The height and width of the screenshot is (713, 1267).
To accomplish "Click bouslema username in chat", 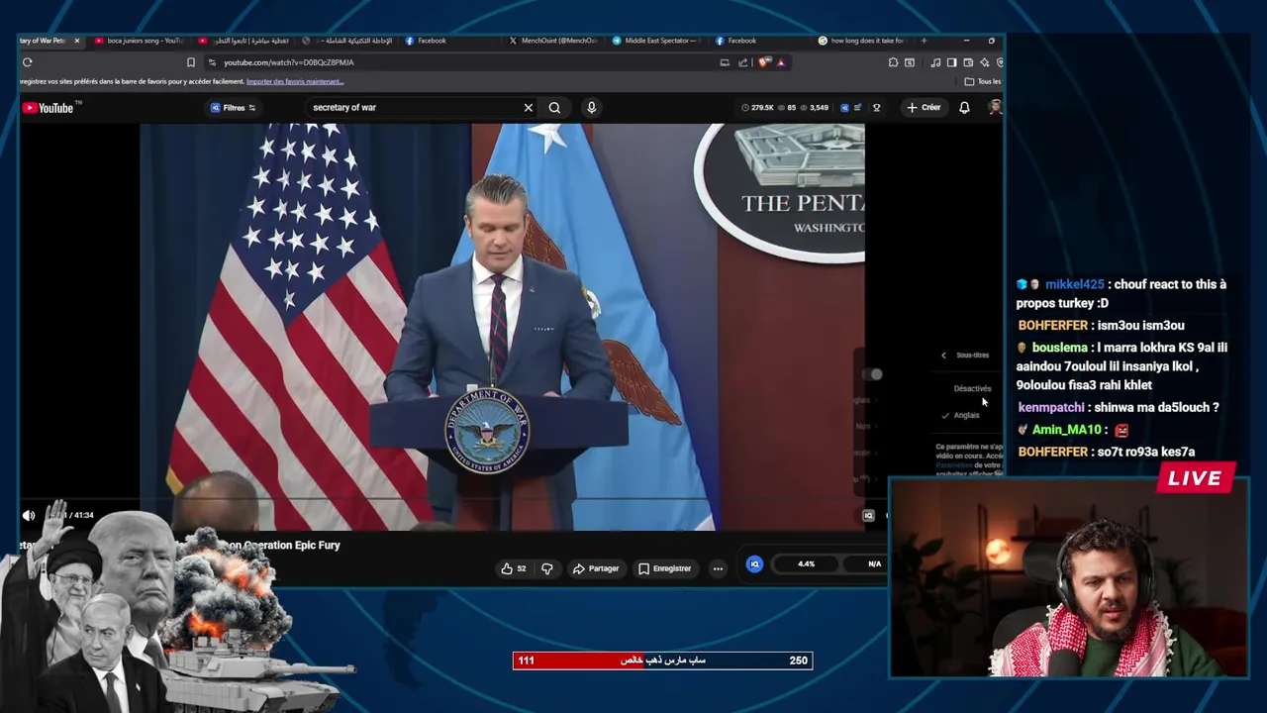I will 1059,348.
